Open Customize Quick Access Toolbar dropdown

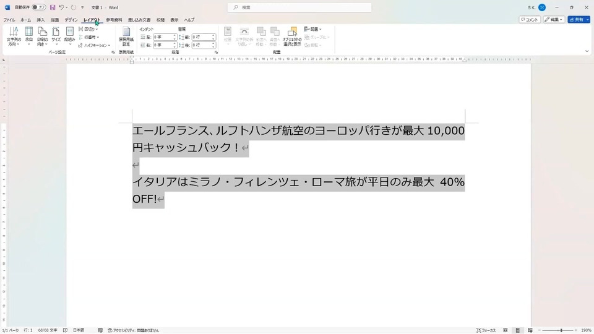[82, 7]
